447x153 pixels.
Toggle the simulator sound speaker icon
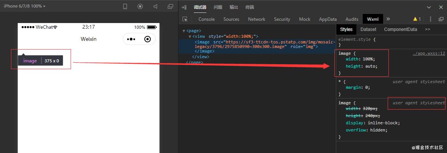(155, 6)
